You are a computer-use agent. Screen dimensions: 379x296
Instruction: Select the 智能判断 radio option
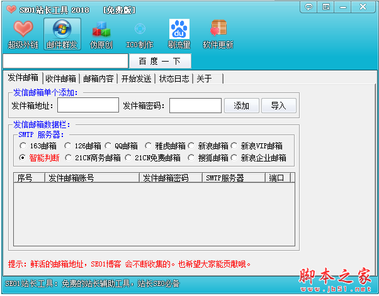40,158
